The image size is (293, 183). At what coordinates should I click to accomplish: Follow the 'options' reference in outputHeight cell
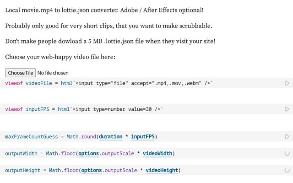pos(92,170)
